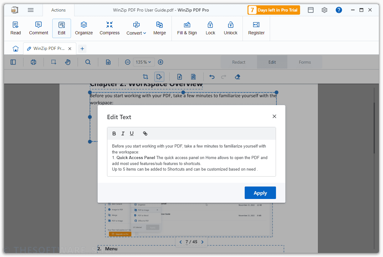
Task: Toggle underline formatting
Action: pos(132,133)
